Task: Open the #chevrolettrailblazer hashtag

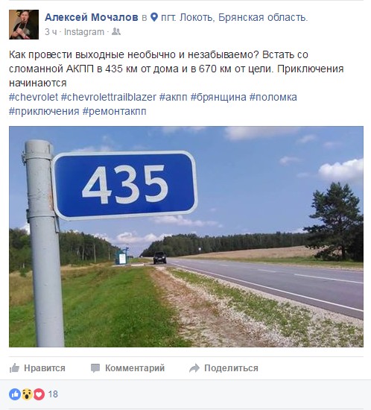Action: (x=109, y=97)
